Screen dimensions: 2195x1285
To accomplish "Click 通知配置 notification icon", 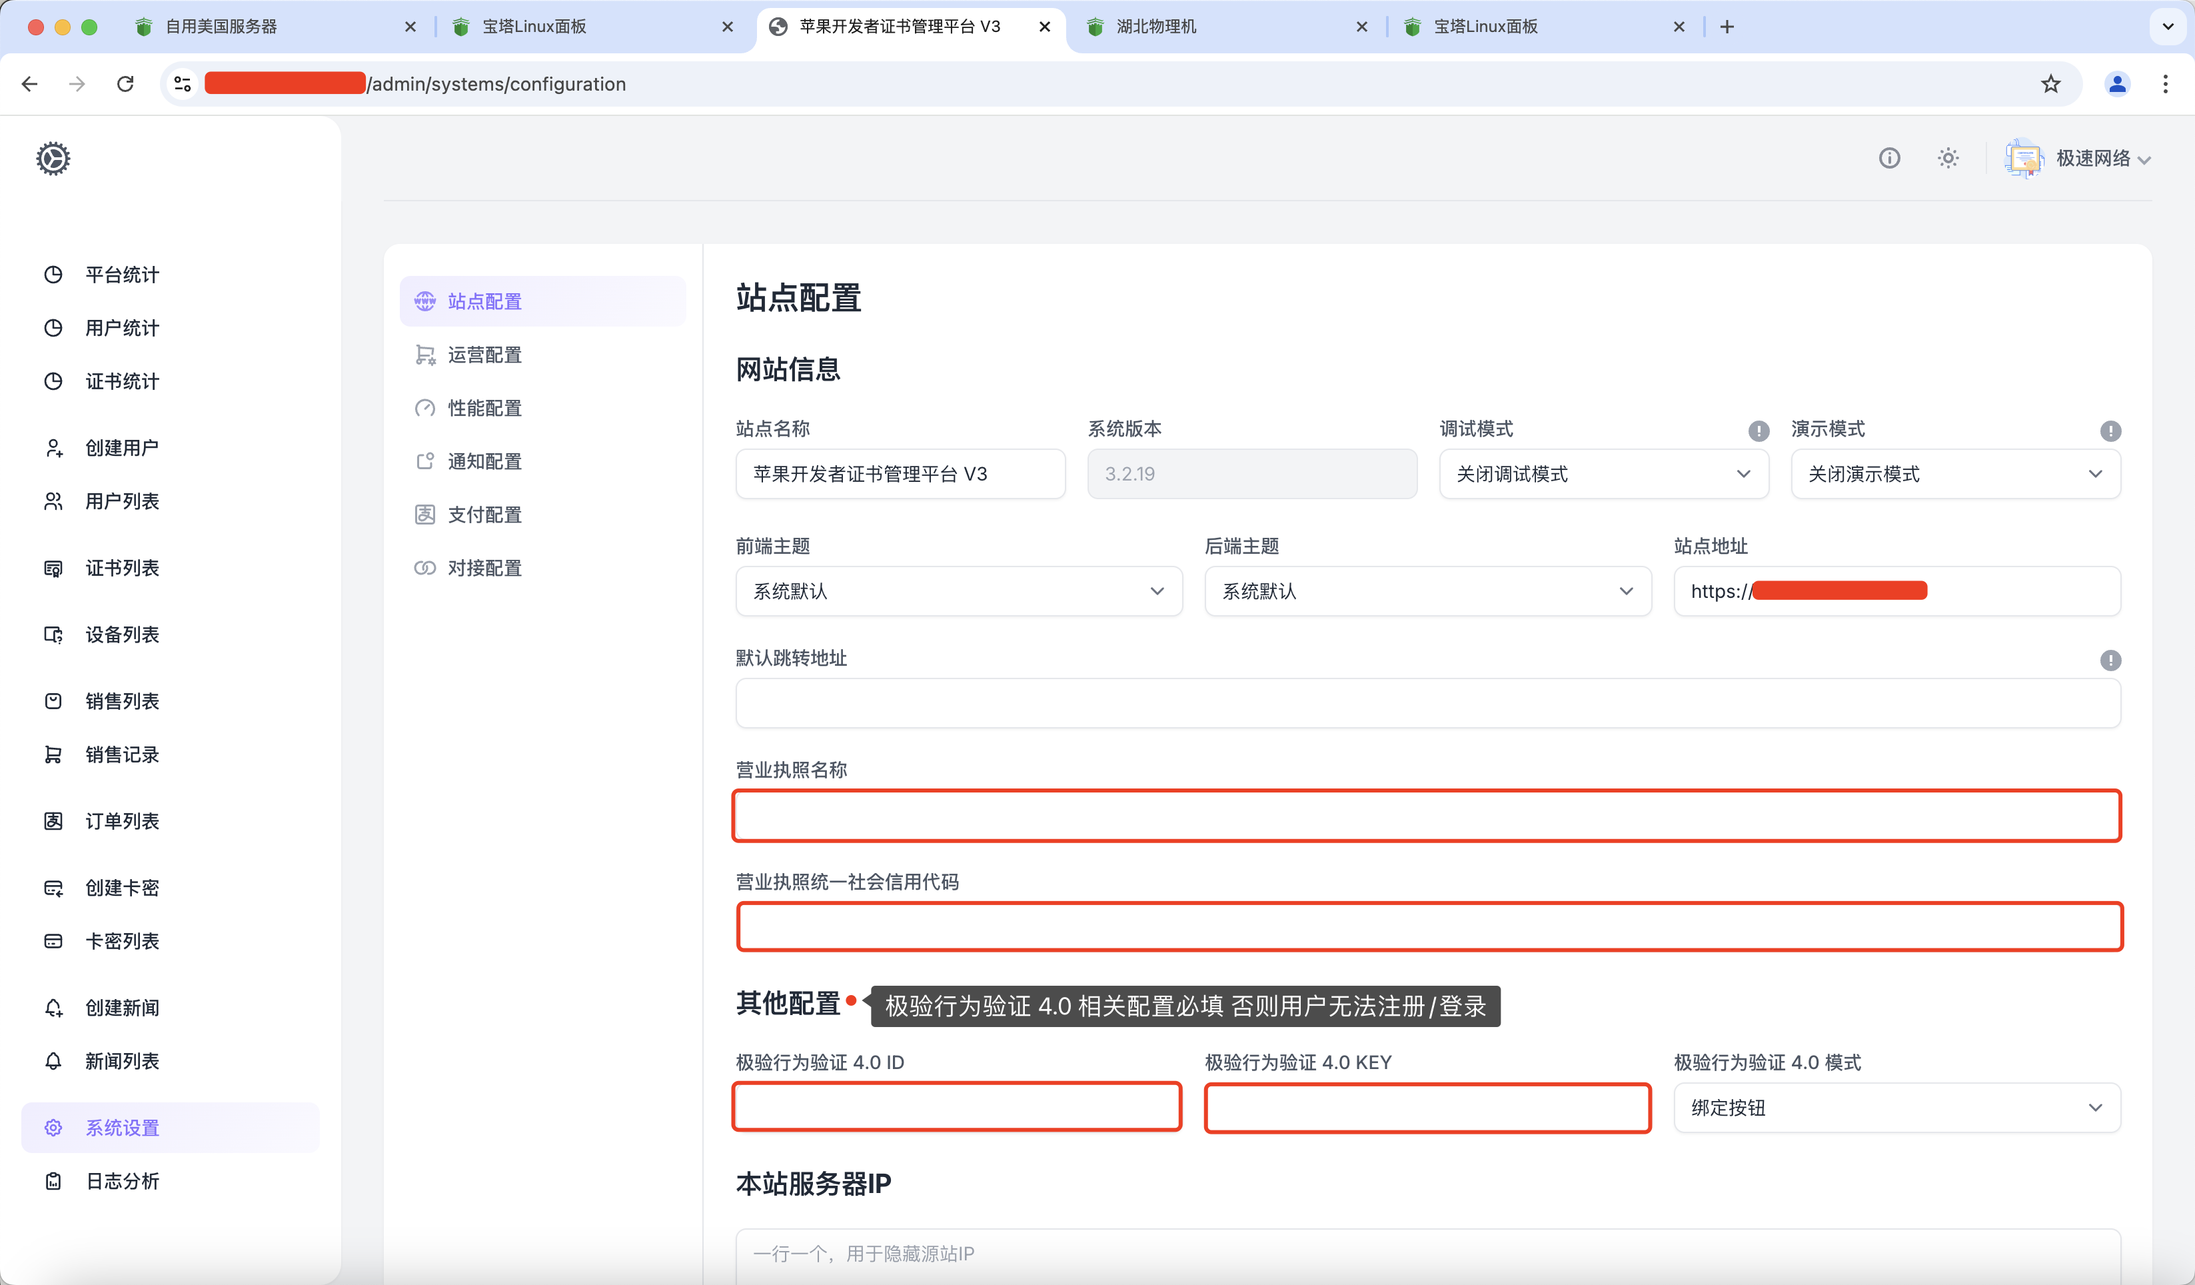I will pos(425,461).
